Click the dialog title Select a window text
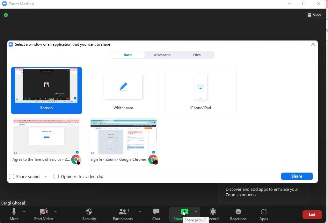Viewport: 328px width, 223px height. [x=62, y=44]
